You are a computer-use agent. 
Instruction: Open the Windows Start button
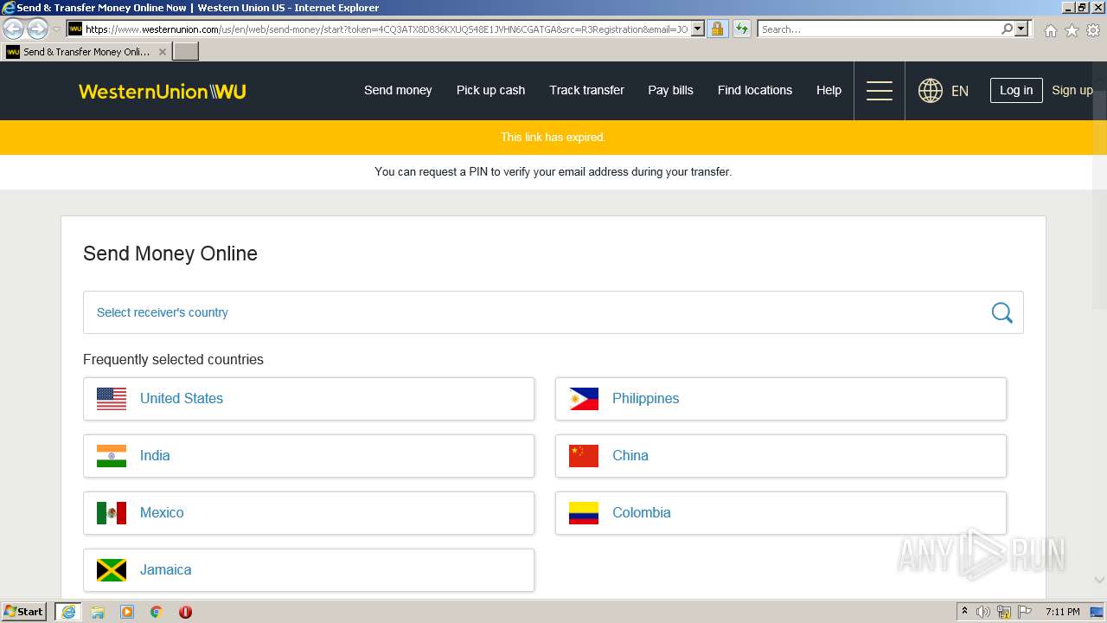(x=24, y=612)
